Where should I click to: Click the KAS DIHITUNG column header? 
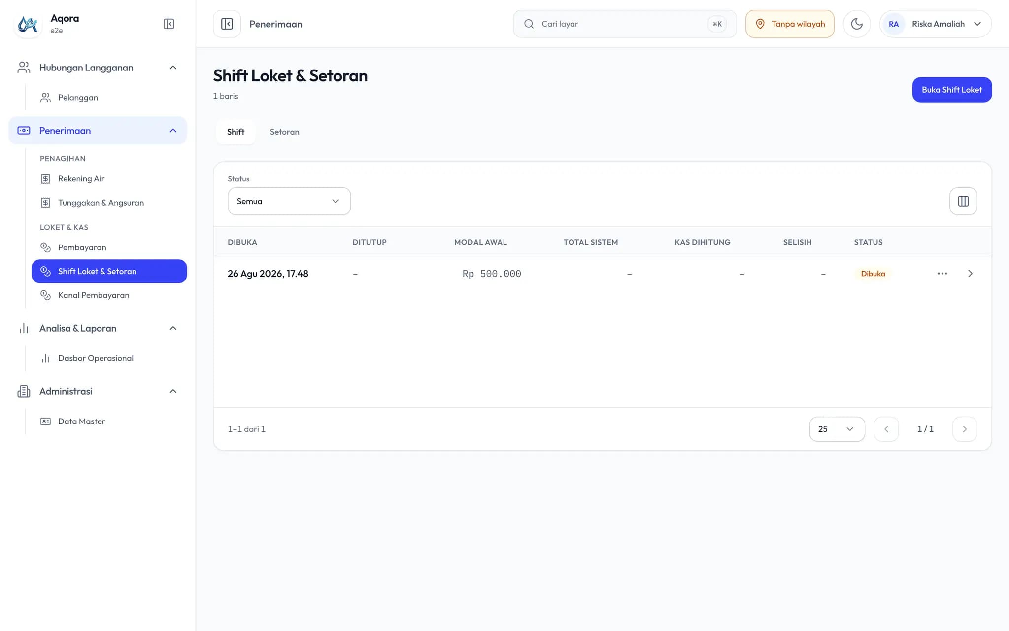click(702, 242)
